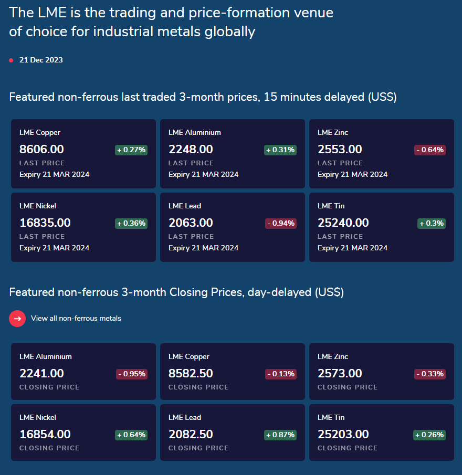Open the View all non-ferrous metals link
This screenshot has height=475, width=462.
(76, 318)
